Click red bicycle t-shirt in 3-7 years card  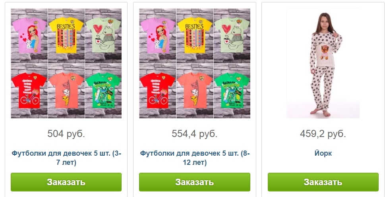(29, 90)
